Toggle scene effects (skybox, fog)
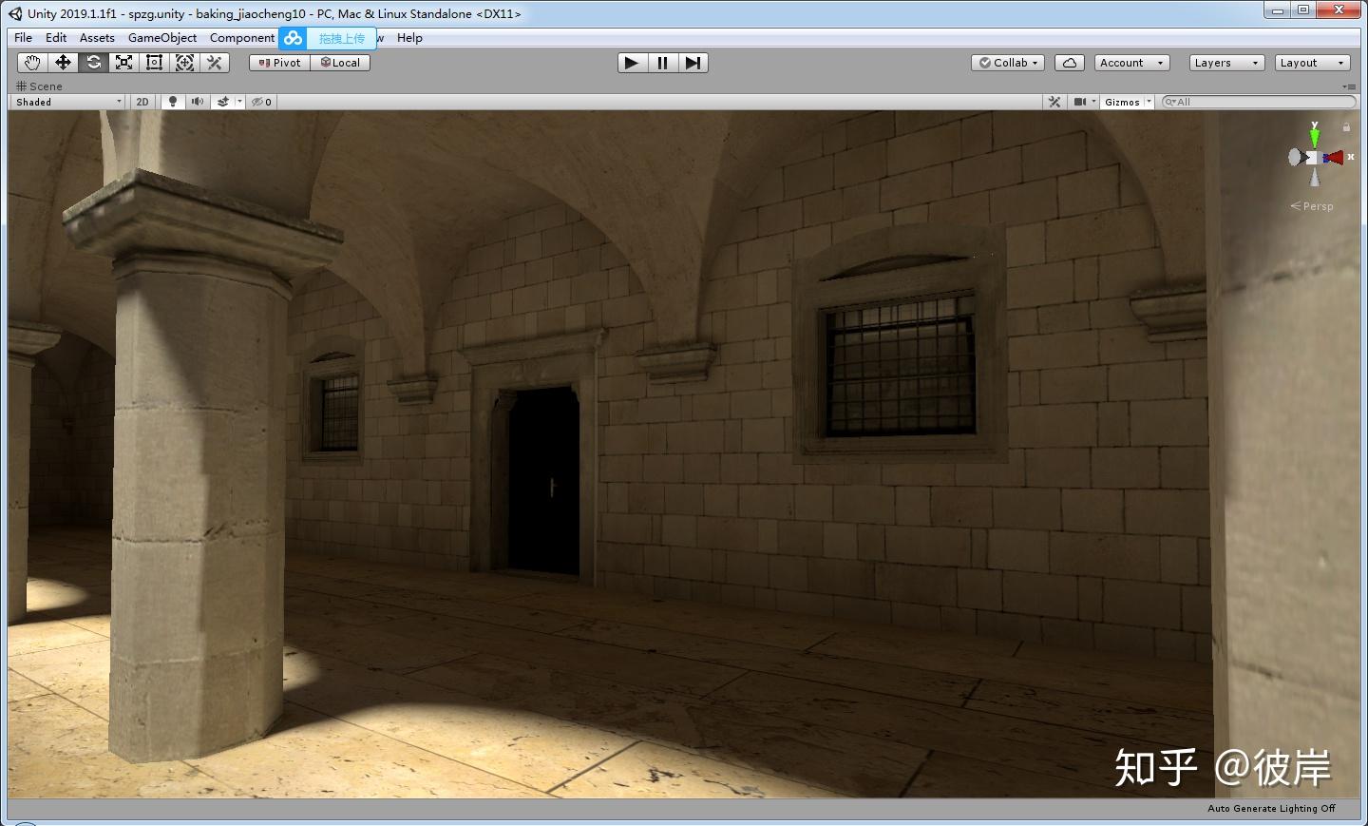The image size is (1368, 826). (x=223, y=102)
